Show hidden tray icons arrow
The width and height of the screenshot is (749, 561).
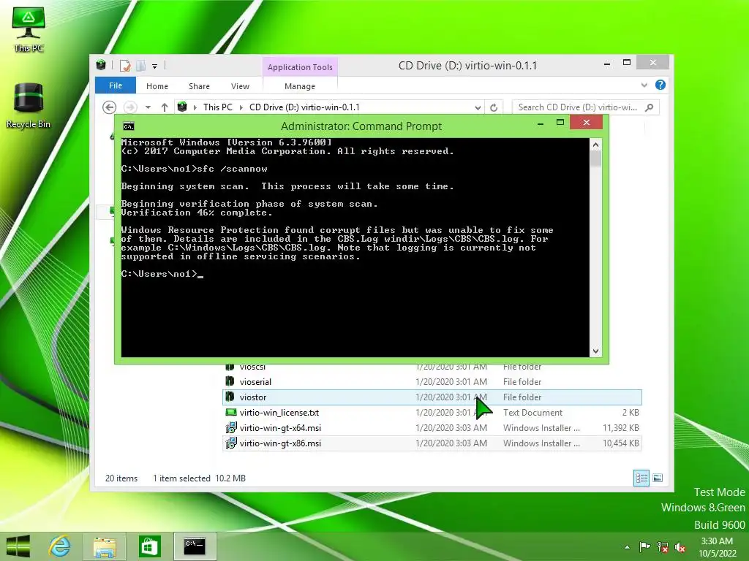coord(627,547)
